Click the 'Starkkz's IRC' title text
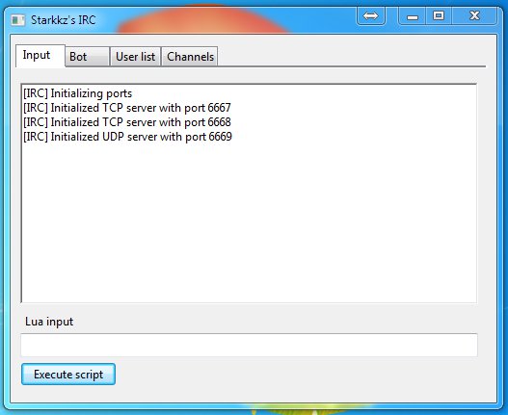Image resolution: width=508 pixels, height=415 pixels. click(64, 20)
